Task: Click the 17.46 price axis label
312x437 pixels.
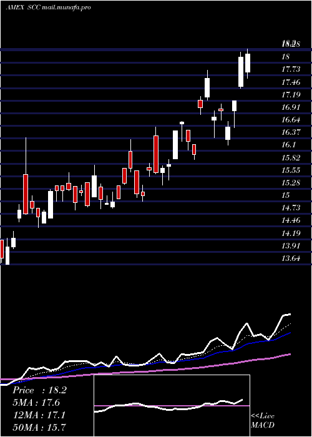Action: (x=291, y=82)
